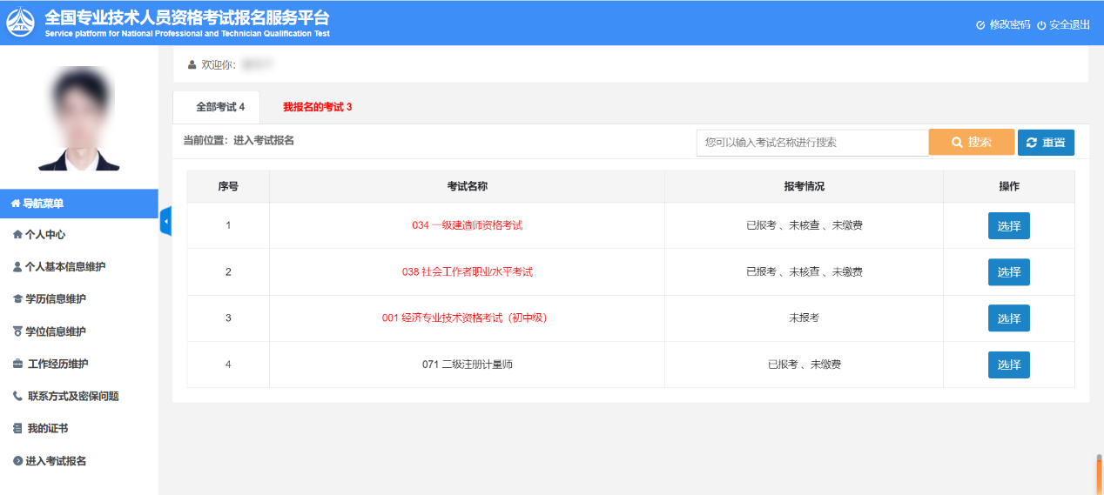The image size is (1104, 495).
Task: View 我的证书 page
Action: point(47,428)
